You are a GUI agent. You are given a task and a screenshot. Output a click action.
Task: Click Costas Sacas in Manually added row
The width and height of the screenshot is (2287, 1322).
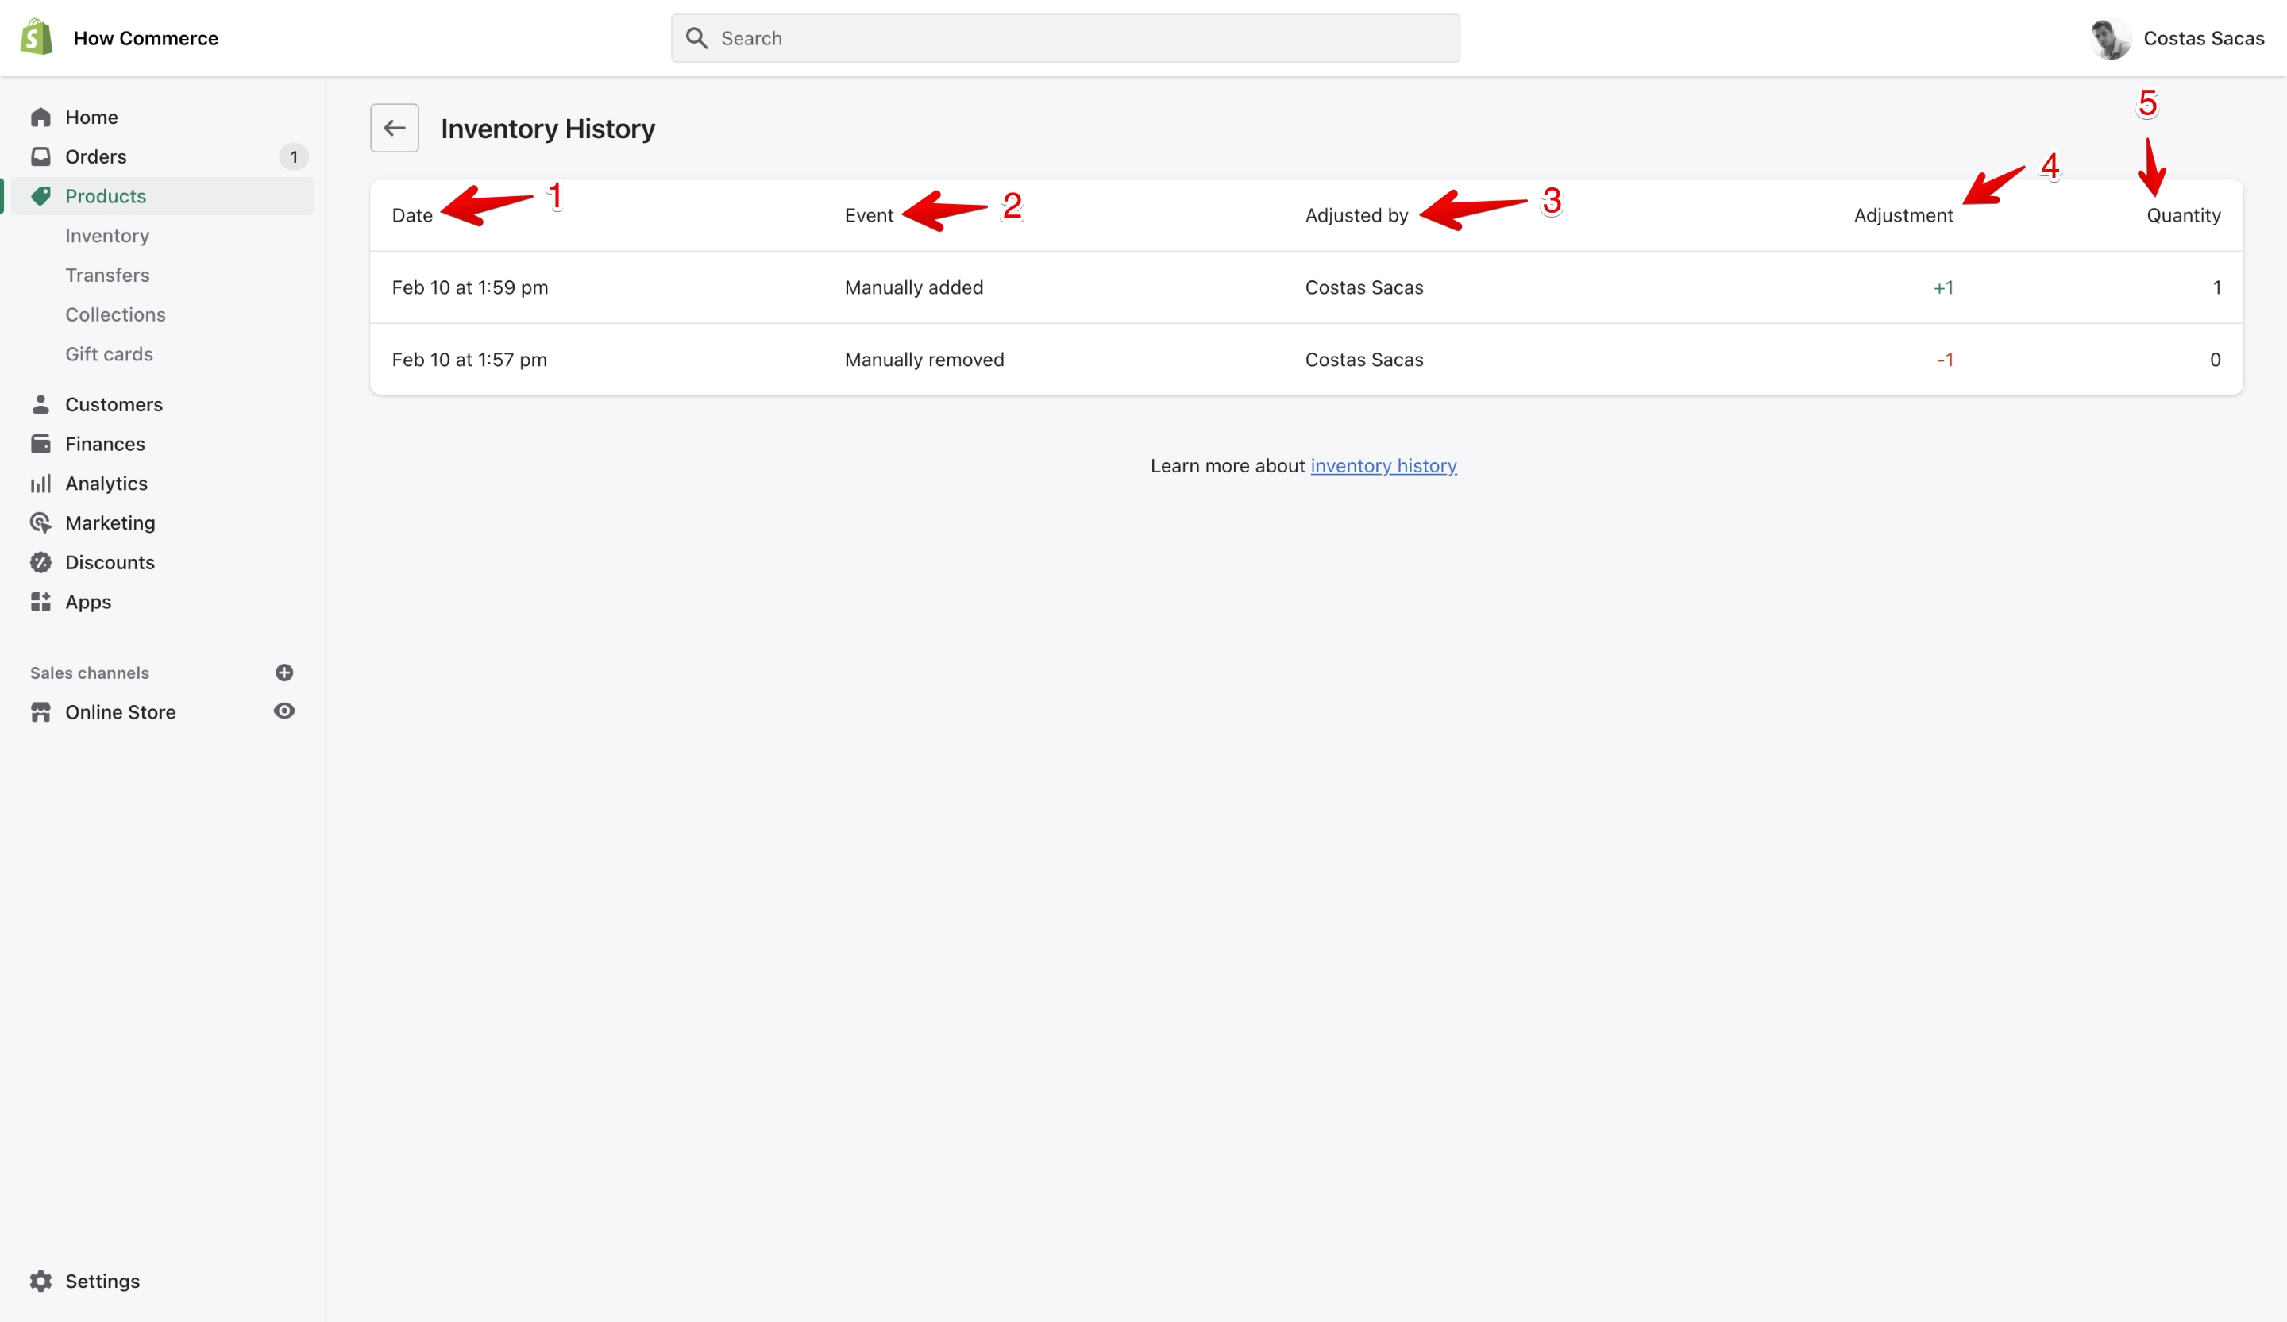tap(1364, 287)
